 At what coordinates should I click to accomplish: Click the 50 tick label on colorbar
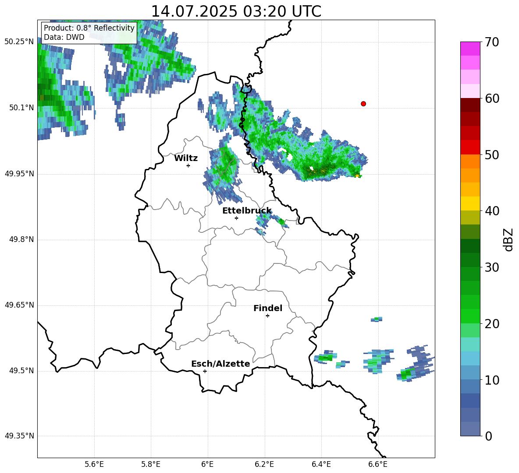(492, 154)
